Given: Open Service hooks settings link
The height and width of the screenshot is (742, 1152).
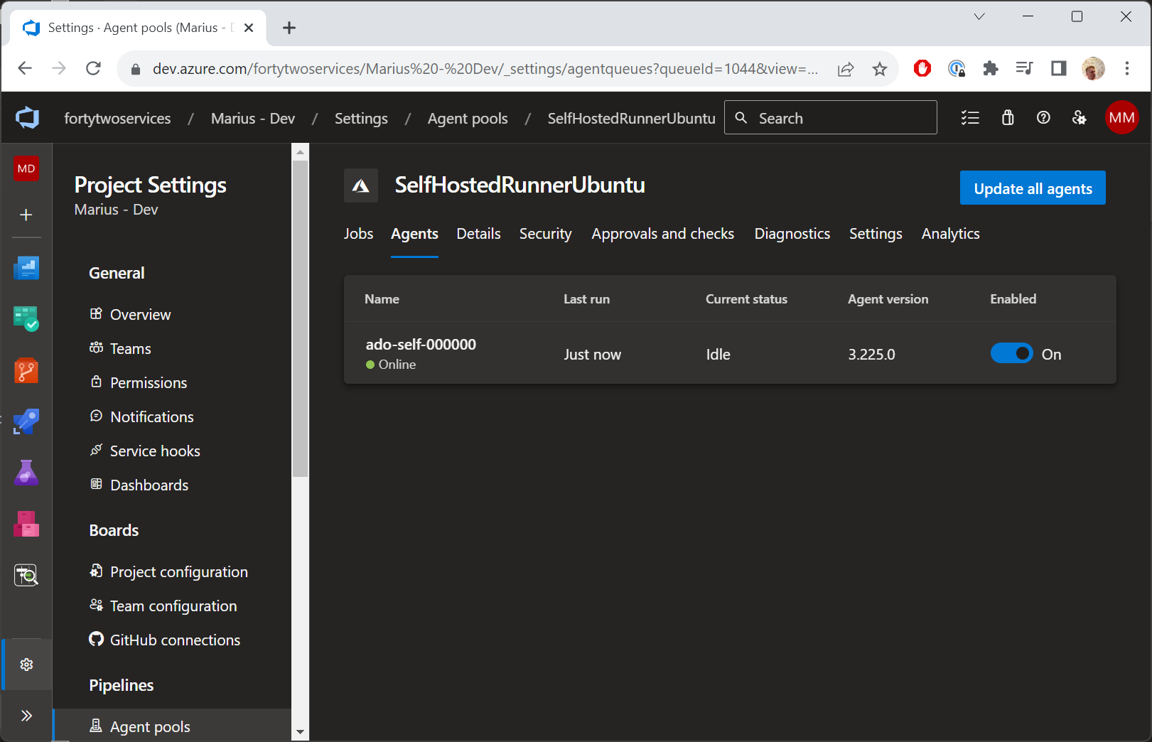Looking at the screenshot, I should tap(155, 451).
